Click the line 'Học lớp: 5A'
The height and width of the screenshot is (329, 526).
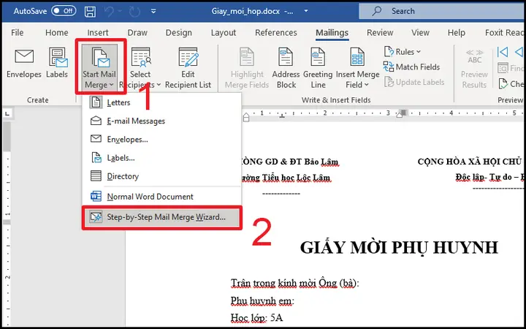pyautogui.click(x=256, y=317)
